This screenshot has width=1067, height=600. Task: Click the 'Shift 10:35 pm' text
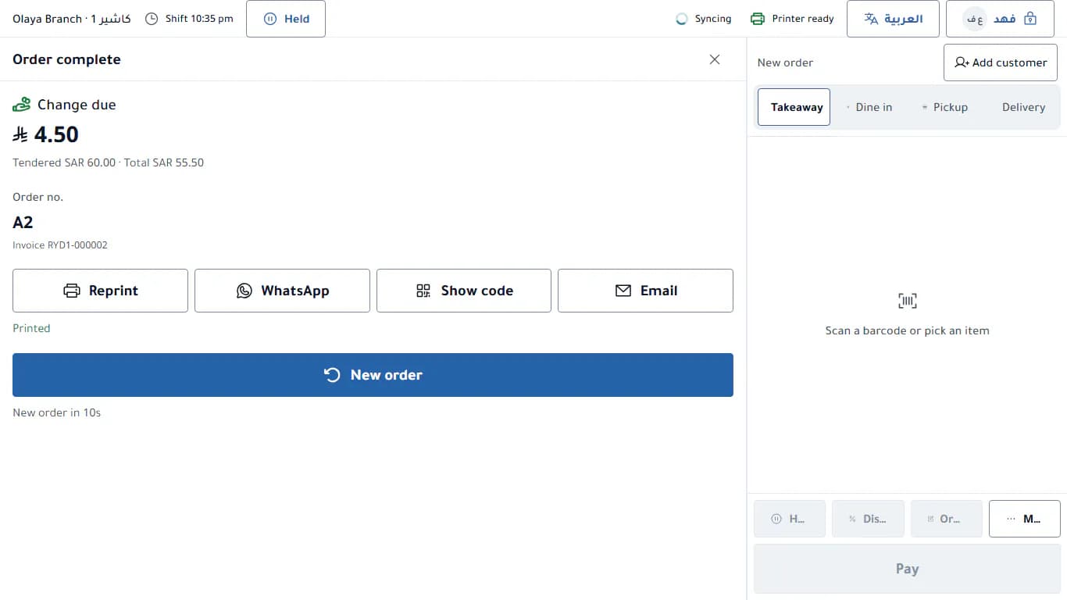pos(199,19)
